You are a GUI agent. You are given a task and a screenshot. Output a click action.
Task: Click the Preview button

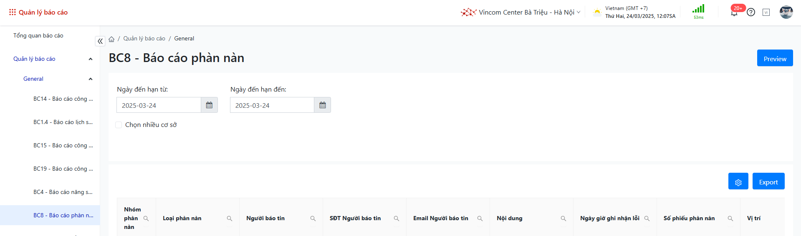pos(775,58)
